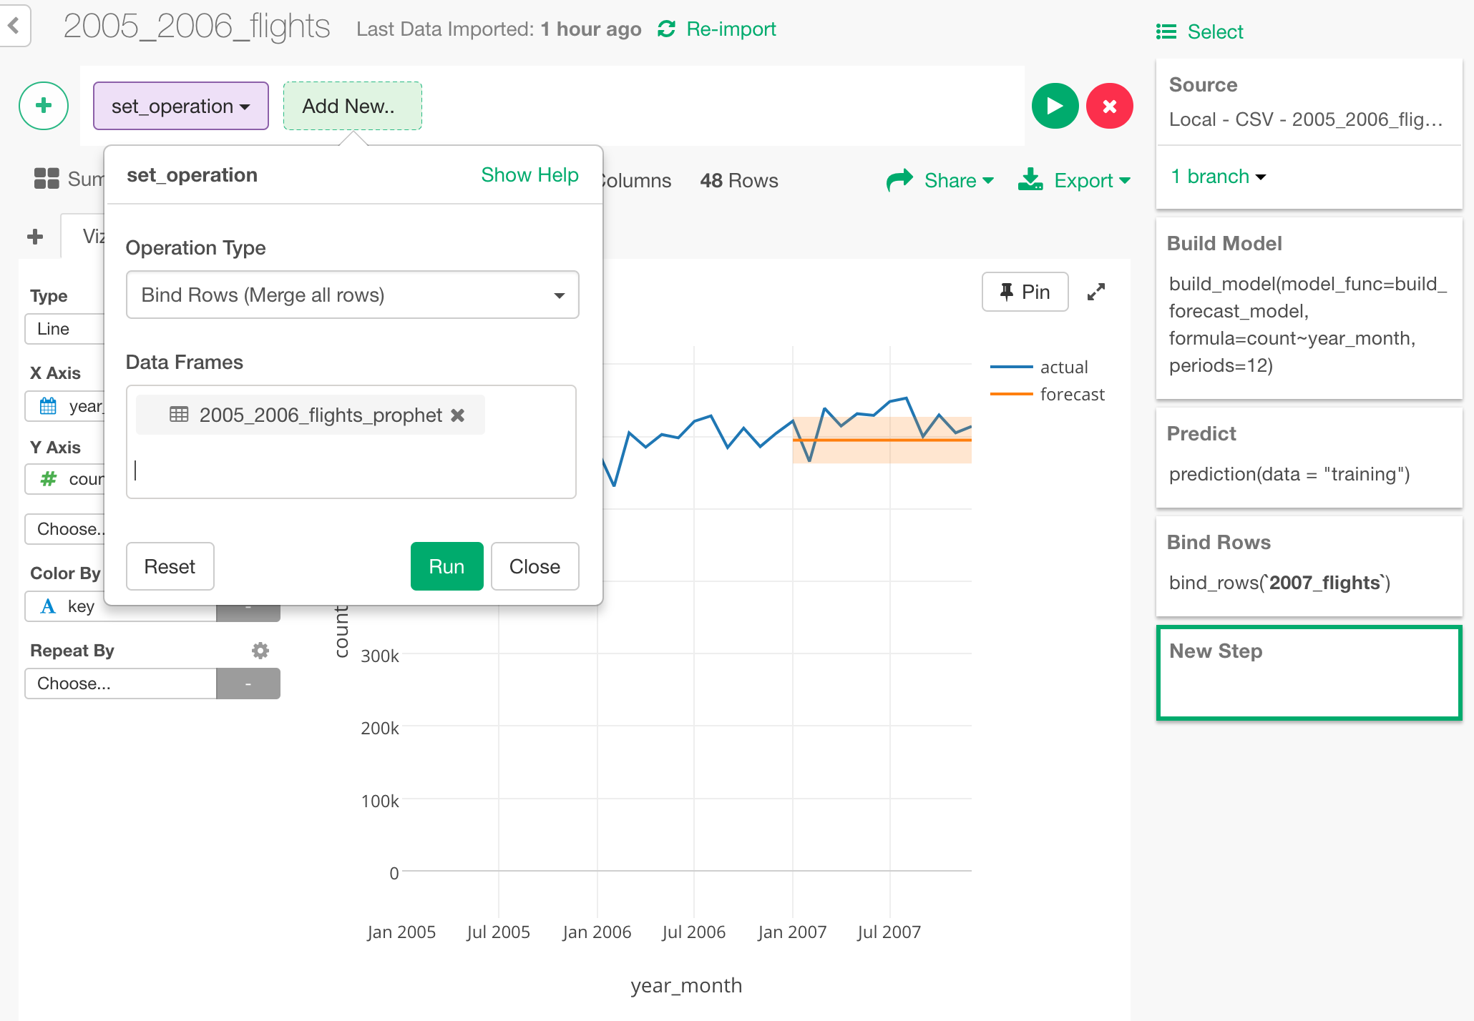The width and height of the screenshot is (1474, 1021).
Task: Select the New Step card
Action: click(1309, 673)
